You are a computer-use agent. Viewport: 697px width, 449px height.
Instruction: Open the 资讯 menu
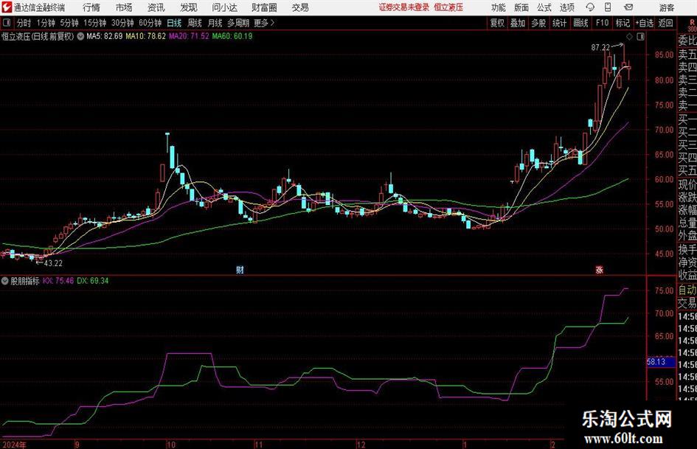(x=156, y=7)
